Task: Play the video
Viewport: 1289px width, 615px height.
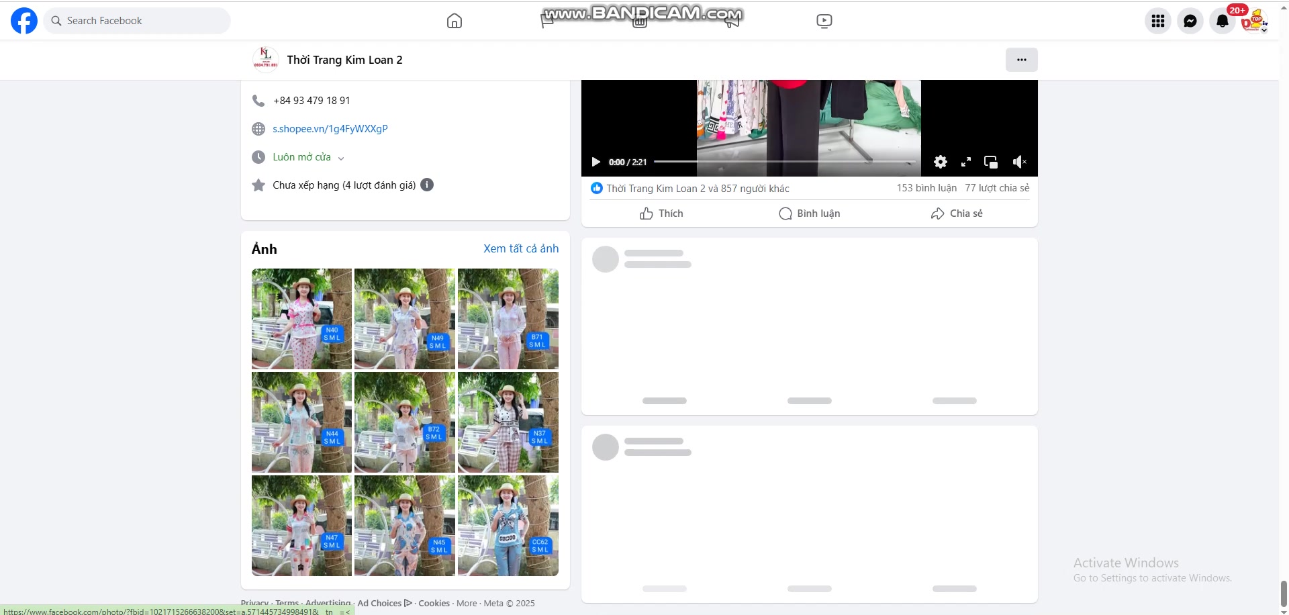Action: tap(595, 162)
